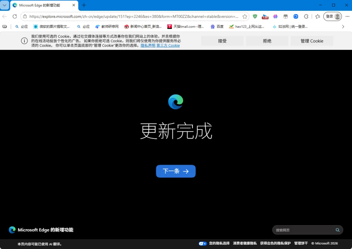This screenshot has width=352, height=249.
Task: Reload the page with the refresh icon
Action: click(15, 16)
